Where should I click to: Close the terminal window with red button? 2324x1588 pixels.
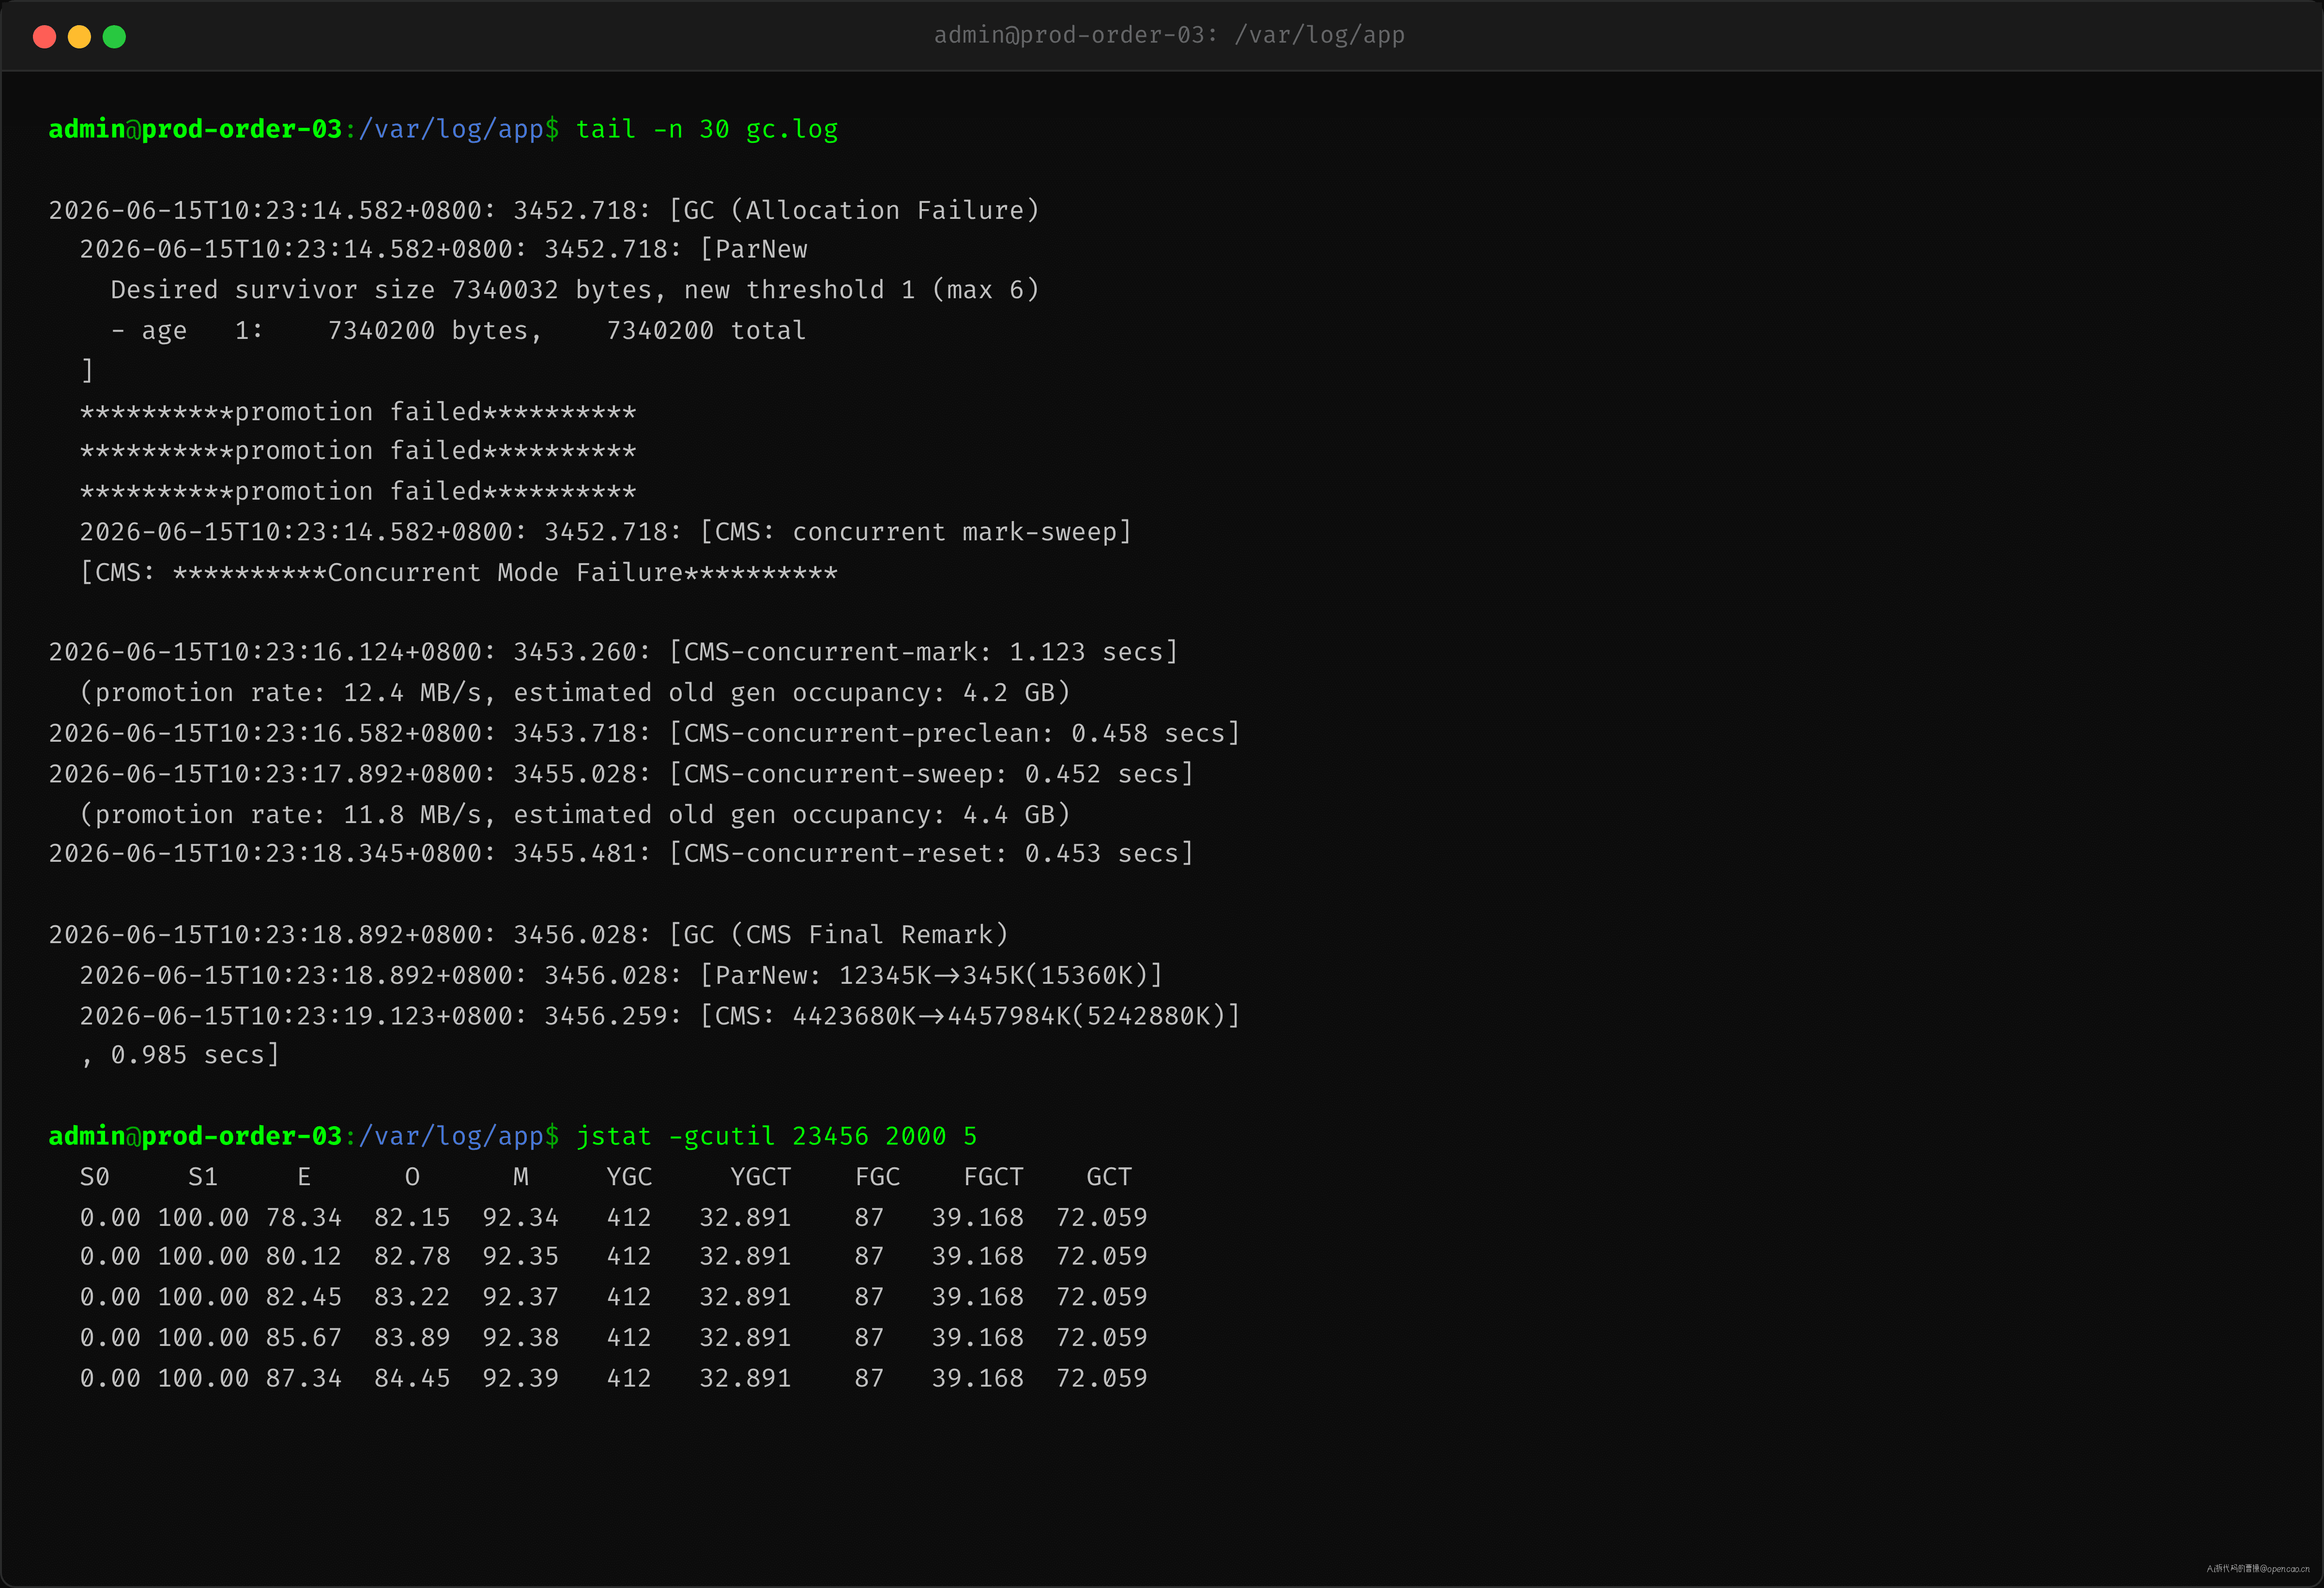point(44,37)
